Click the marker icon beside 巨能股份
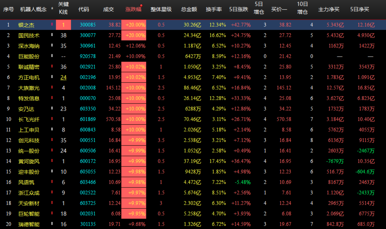This screenshot has width=386, height=229. point(52,56)
